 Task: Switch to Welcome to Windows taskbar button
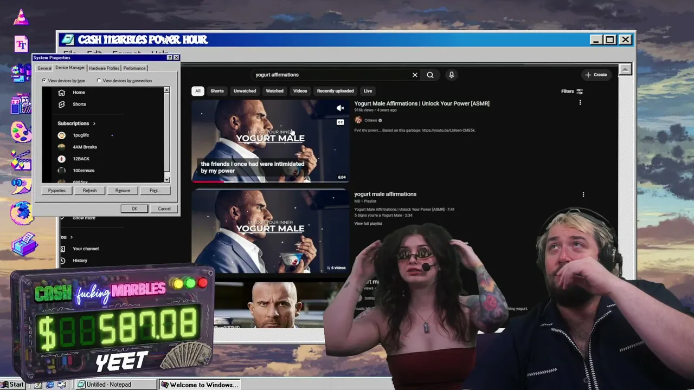(x=200, y=385)
